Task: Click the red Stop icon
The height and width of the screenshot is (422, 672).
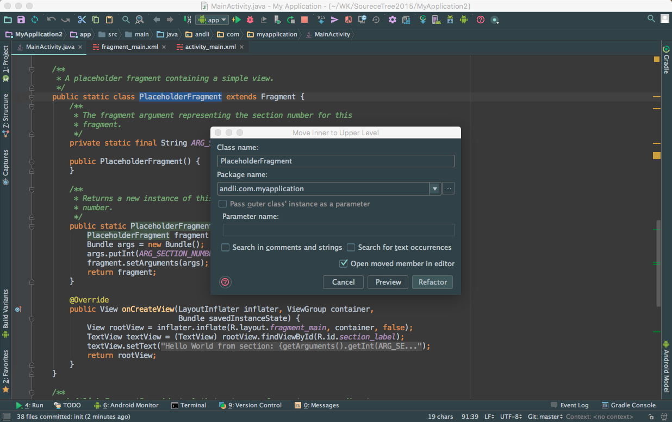Action: [304, 20]
